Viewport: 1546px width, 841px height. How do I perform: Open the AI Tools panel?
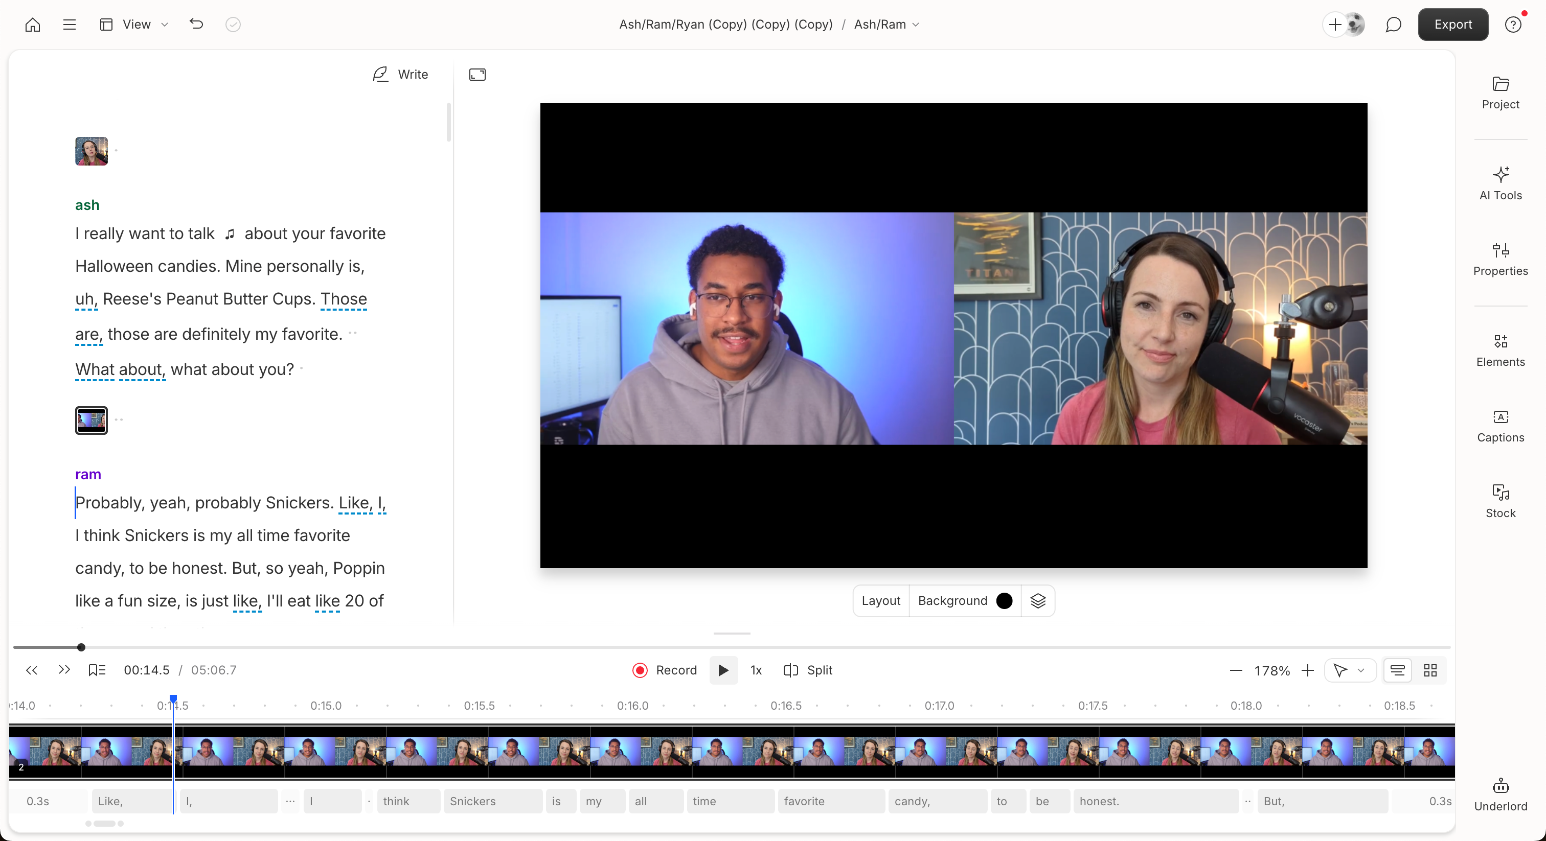(1500, 184)
